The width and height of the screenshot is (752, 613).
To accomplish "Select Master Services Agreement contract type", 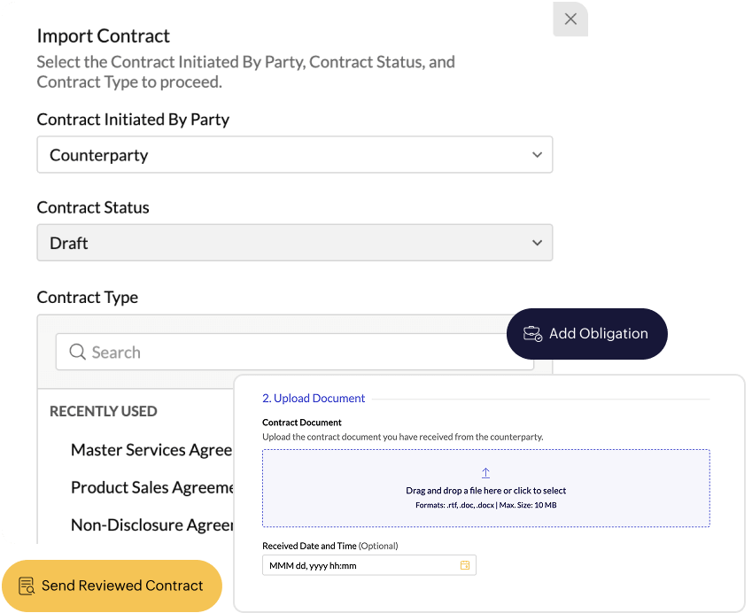I will click(x=151, y=450).
